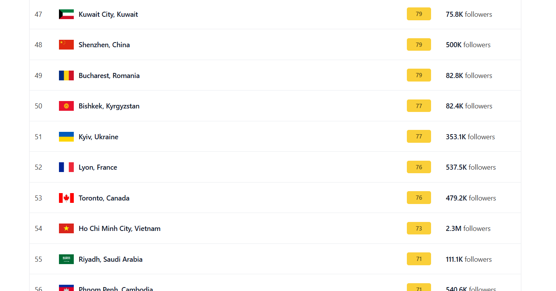Screen dimensions: 556x291
Task: Click Ho Chi Minh City score badge 73
Action: 419,229
